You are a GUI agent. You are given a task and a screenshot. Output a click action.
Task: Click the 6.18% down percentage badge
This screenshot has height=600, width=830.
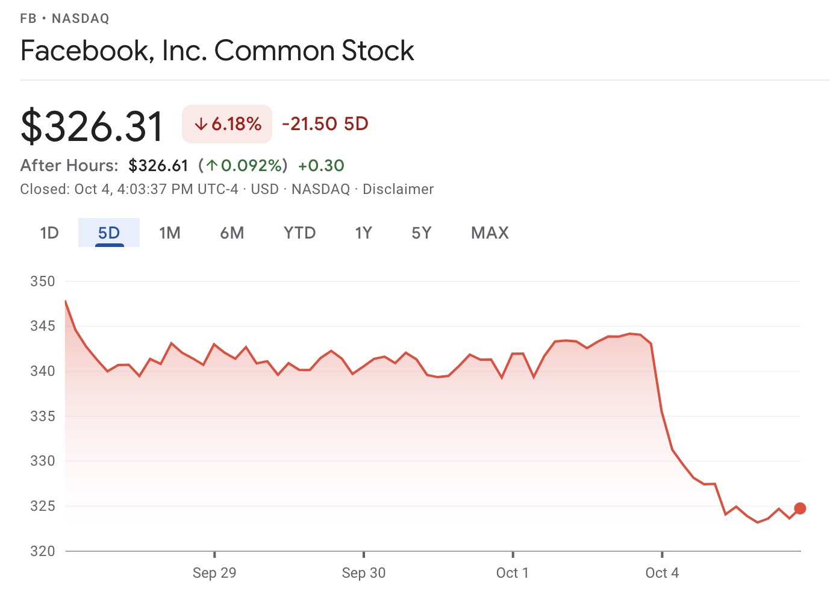tap(227, 124)
